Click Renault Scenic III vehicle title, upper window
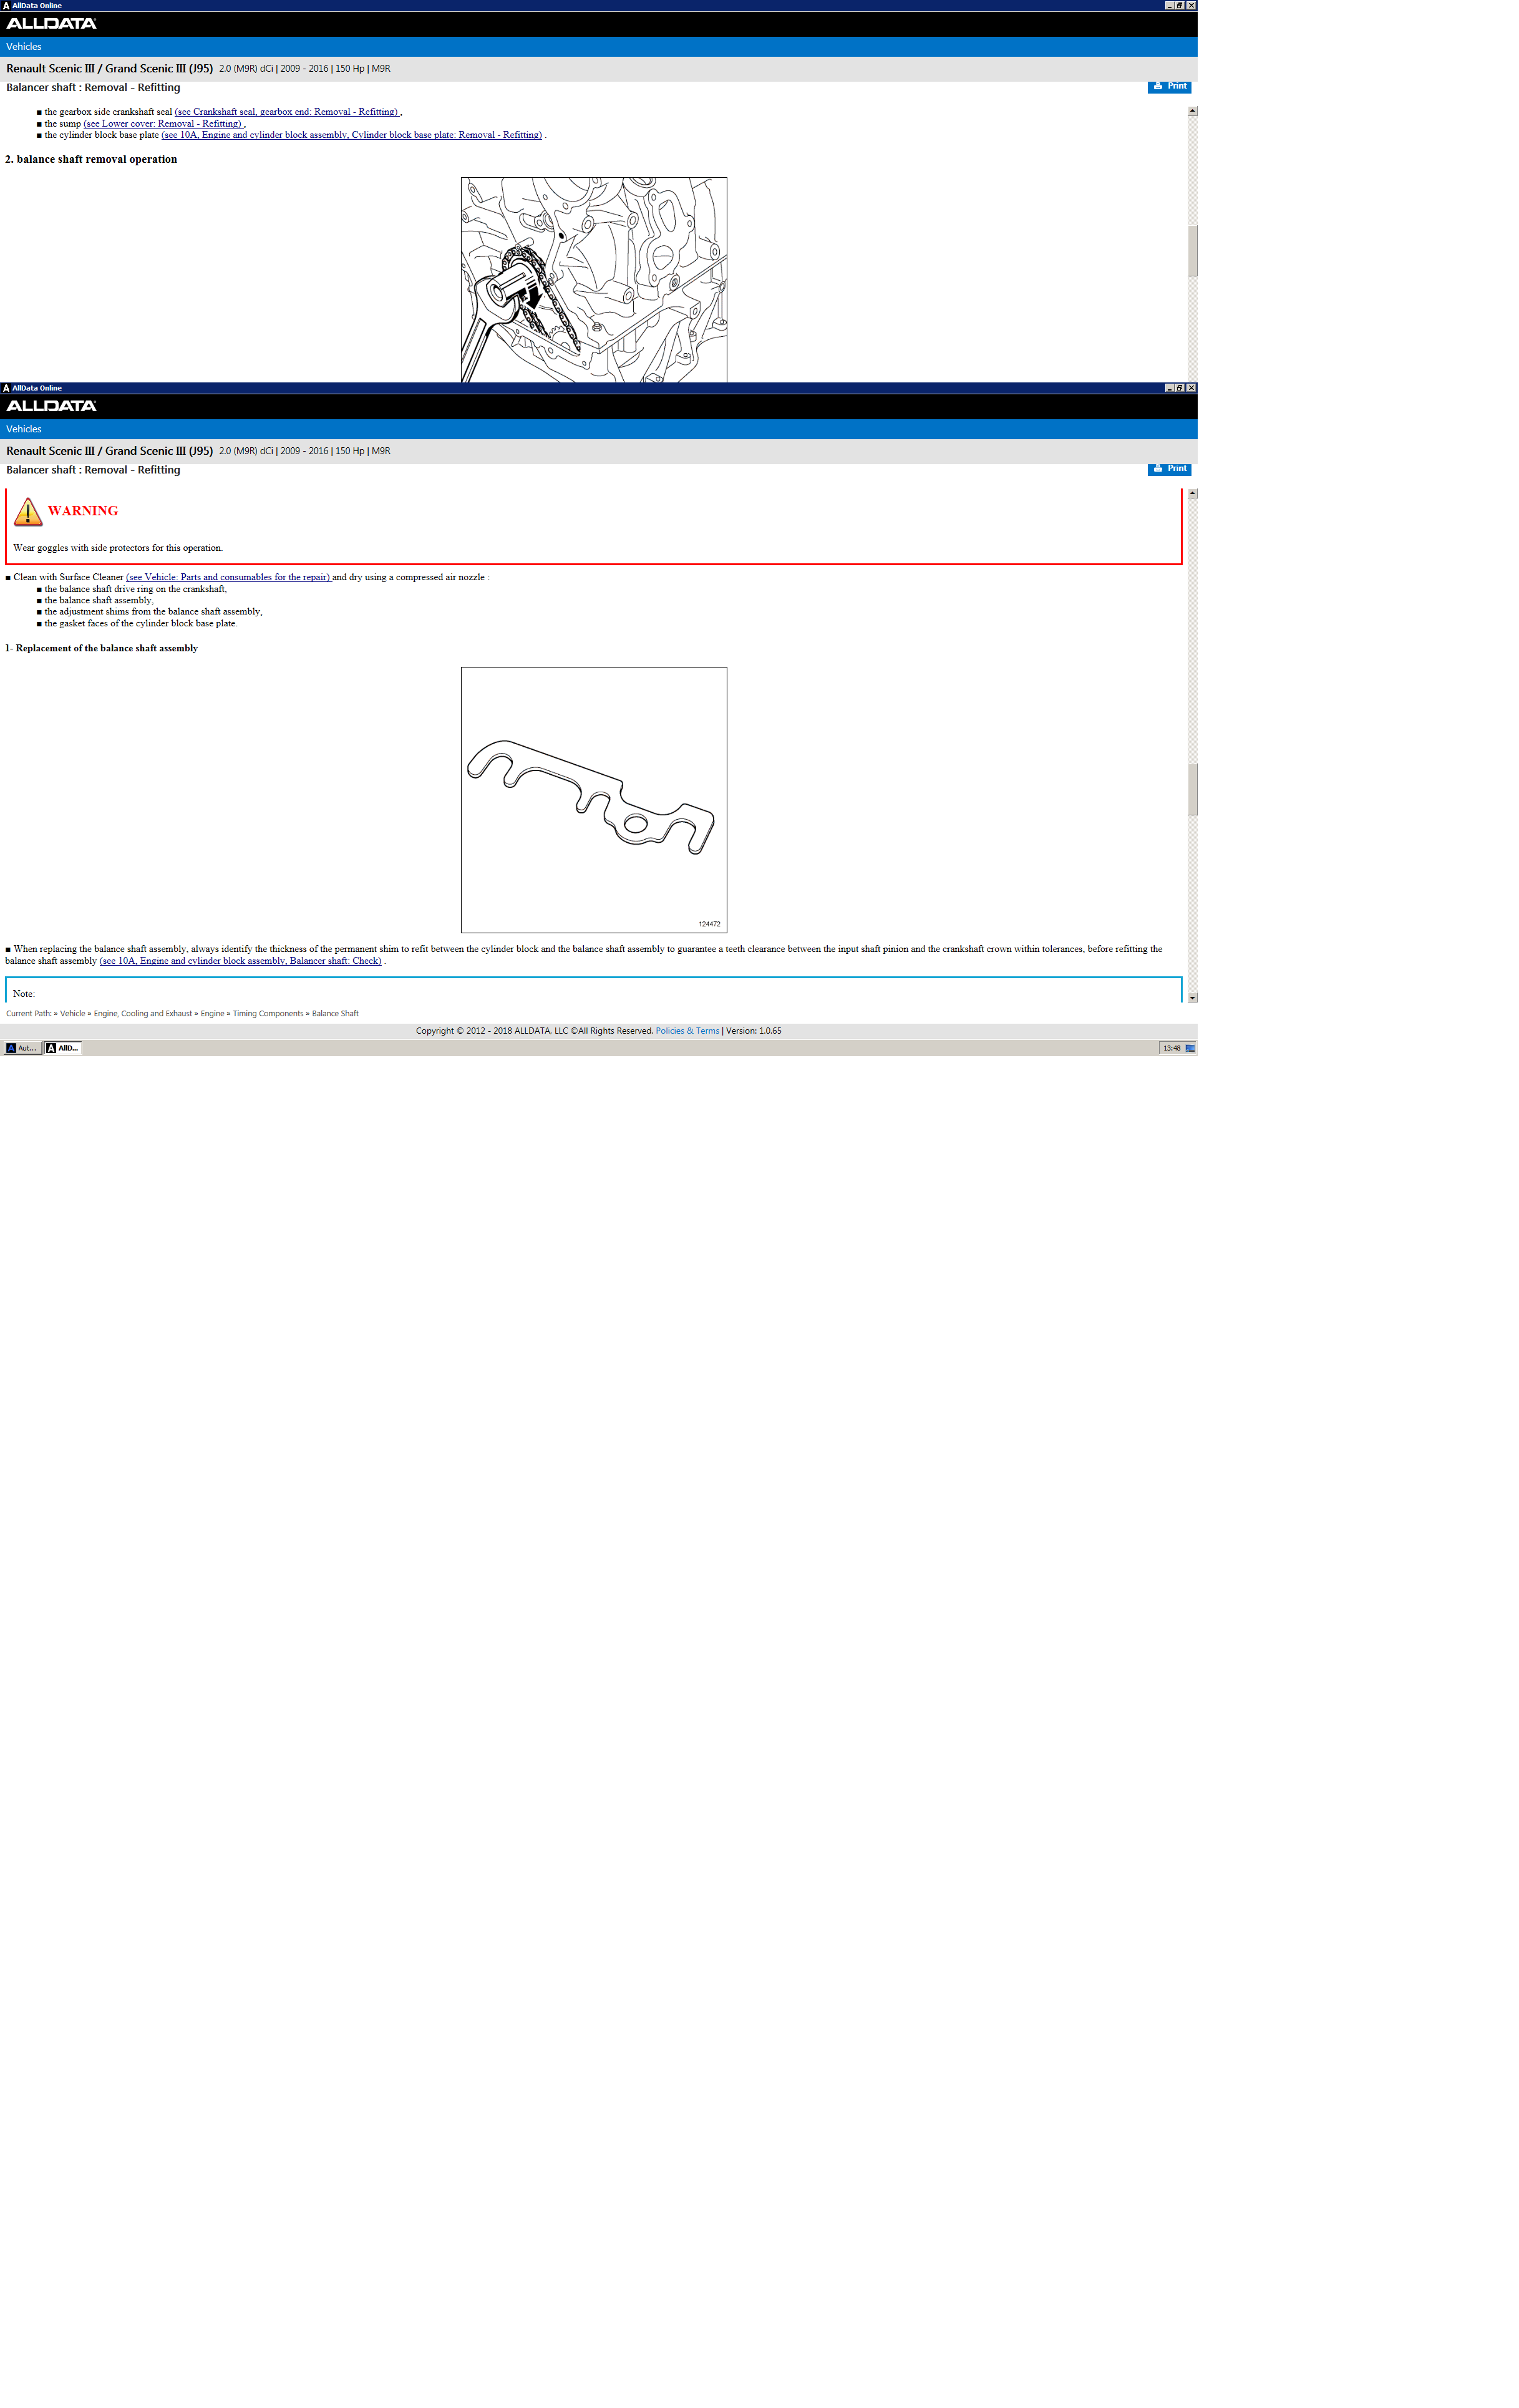1519x2408 pixels. 109,69
